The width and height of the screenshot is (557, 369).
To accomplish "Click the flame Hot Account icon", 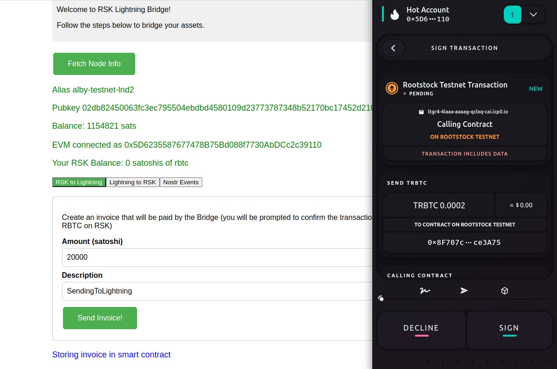I will click(394, 14).
